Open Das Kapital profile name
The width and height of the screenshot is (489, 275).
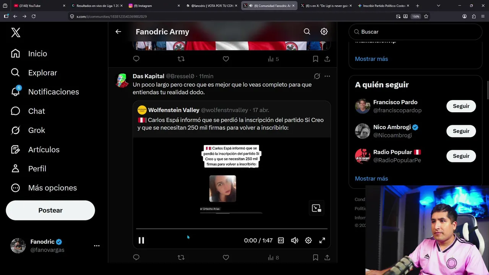coord(148,76)
